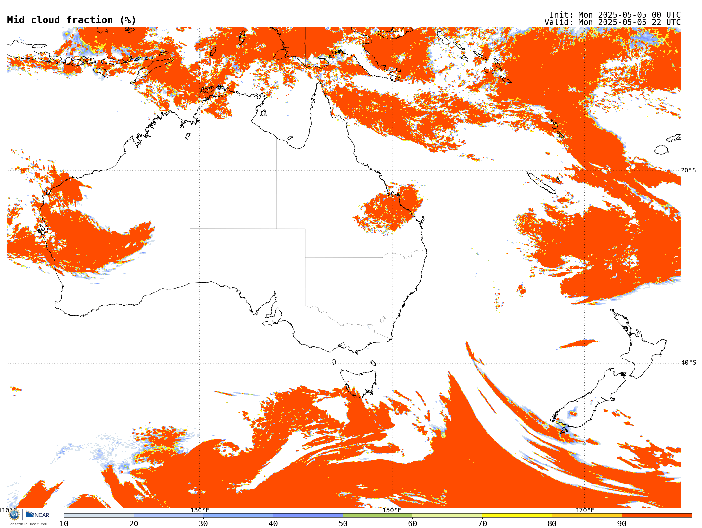Click the NCAR logo
The image size is (702, 528).
coord(37,514)
